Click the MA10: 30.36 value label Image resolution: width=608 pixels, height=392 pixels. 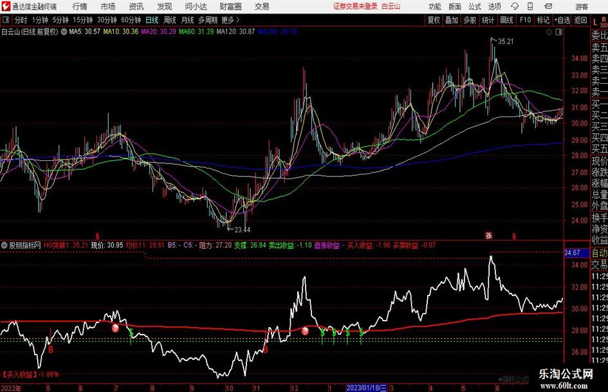pyautogui.click(x=120, y=32)
